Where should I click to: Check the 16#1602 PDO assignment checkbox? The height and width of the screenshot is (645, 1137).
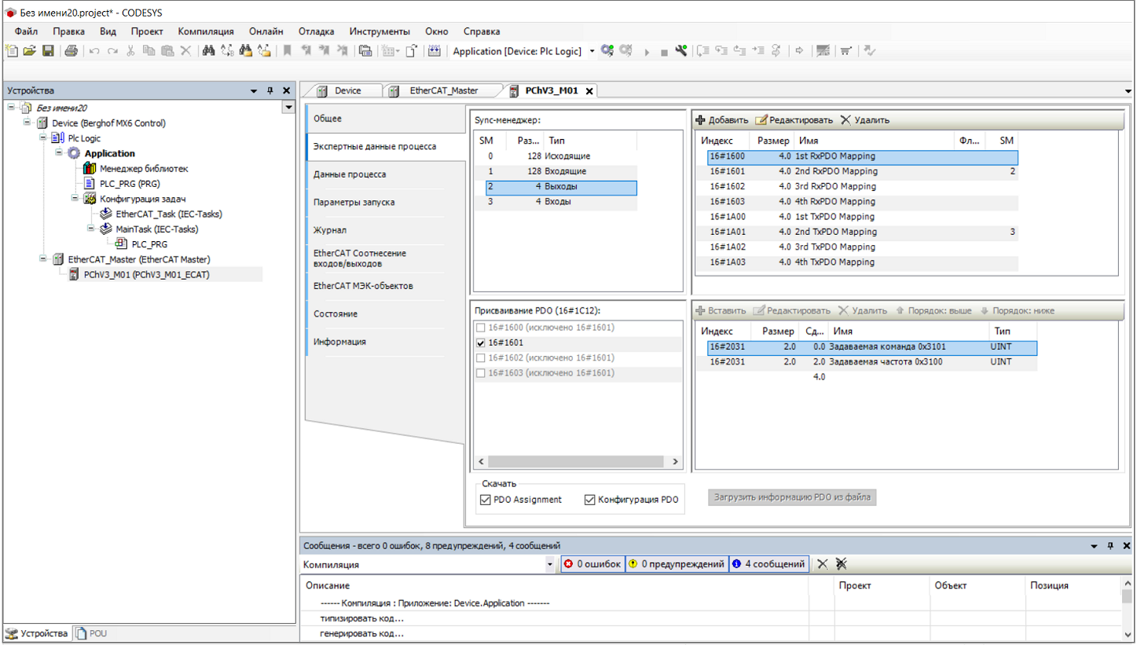click(x=480, y=358)
